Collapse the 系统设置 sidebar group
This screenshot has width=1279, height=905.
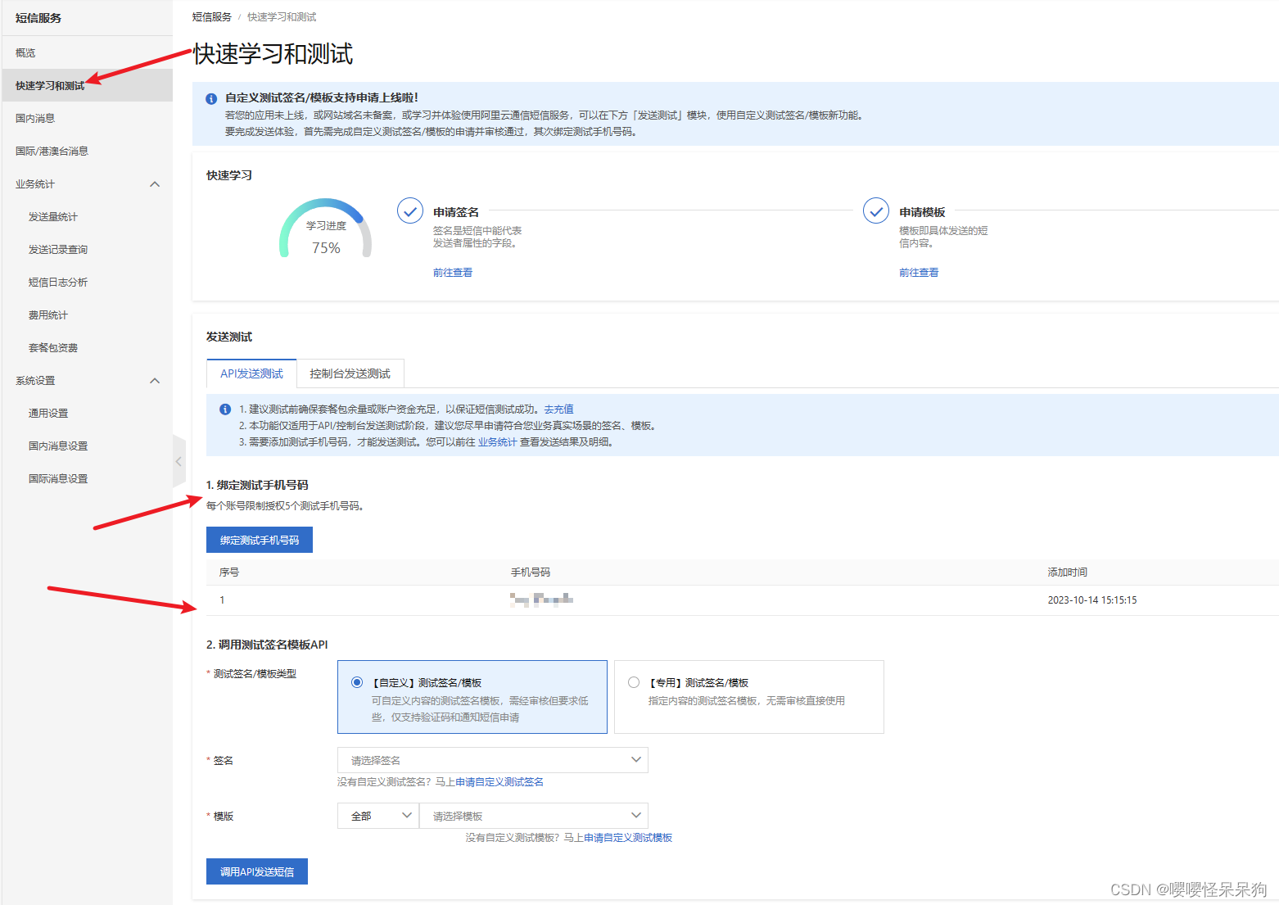point(155,381)
